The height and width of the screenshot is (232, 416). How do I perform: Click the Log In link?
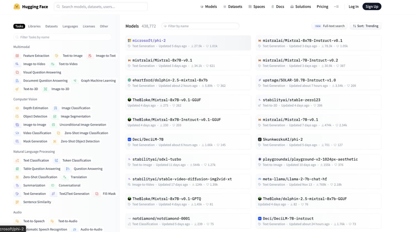click(354, 7)
